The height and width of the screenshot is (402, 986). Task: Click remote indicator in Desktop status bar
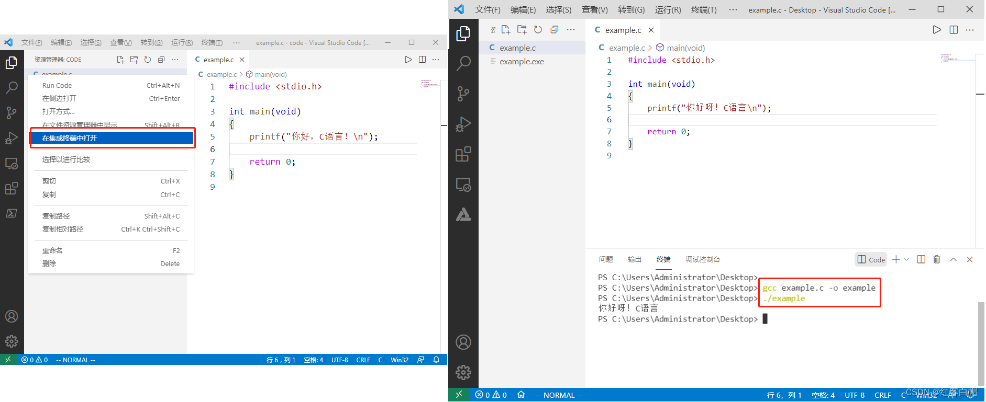pos(459,395)
